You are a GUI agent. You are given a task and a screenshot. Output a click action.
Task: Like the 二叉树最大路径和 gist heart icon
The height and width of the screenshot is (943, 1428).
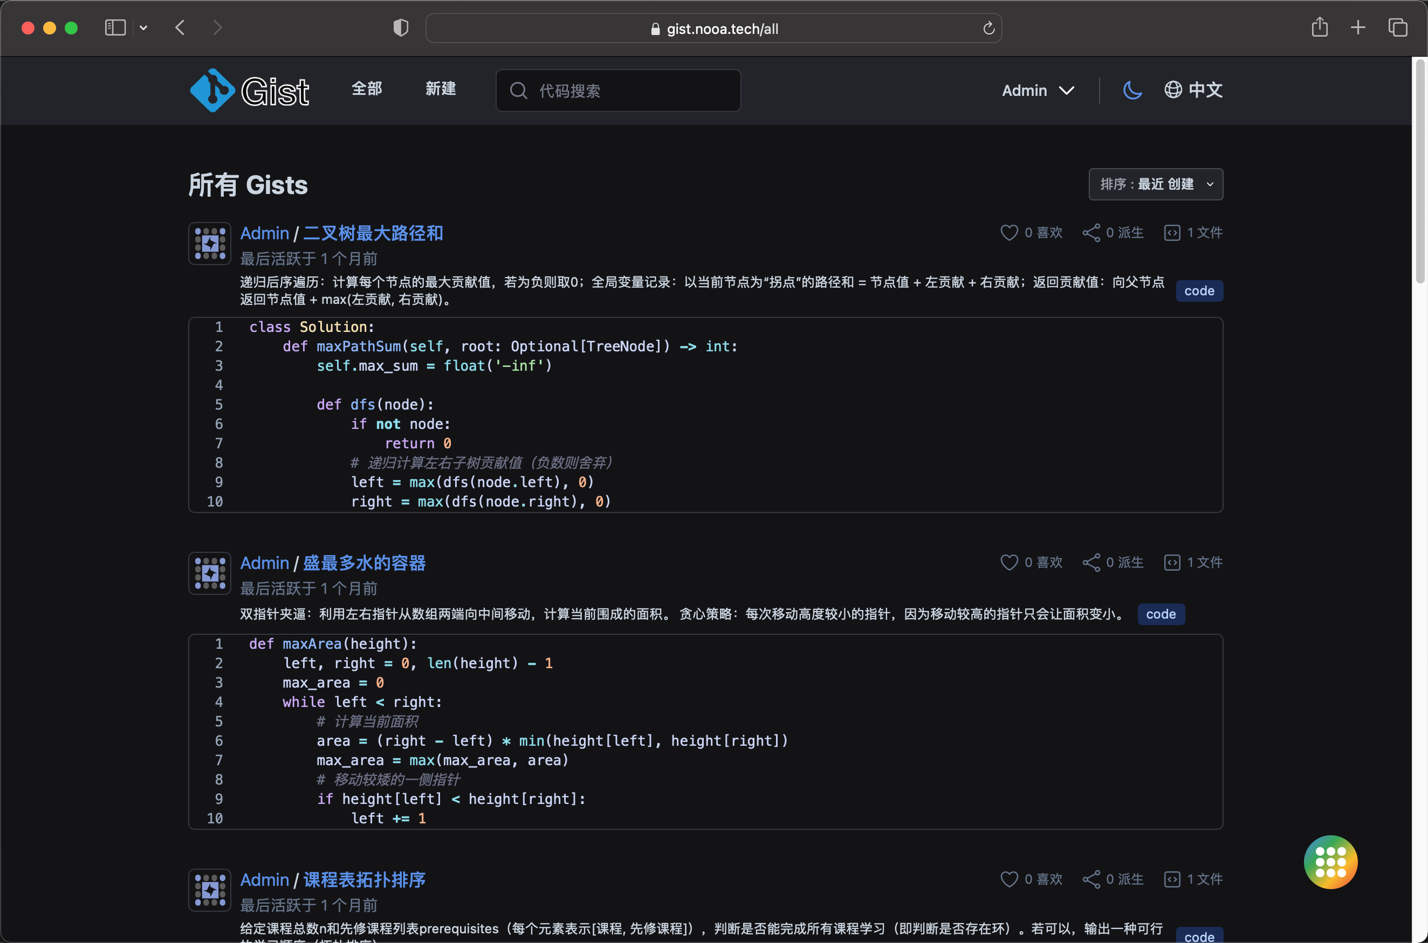[1009, 233]
